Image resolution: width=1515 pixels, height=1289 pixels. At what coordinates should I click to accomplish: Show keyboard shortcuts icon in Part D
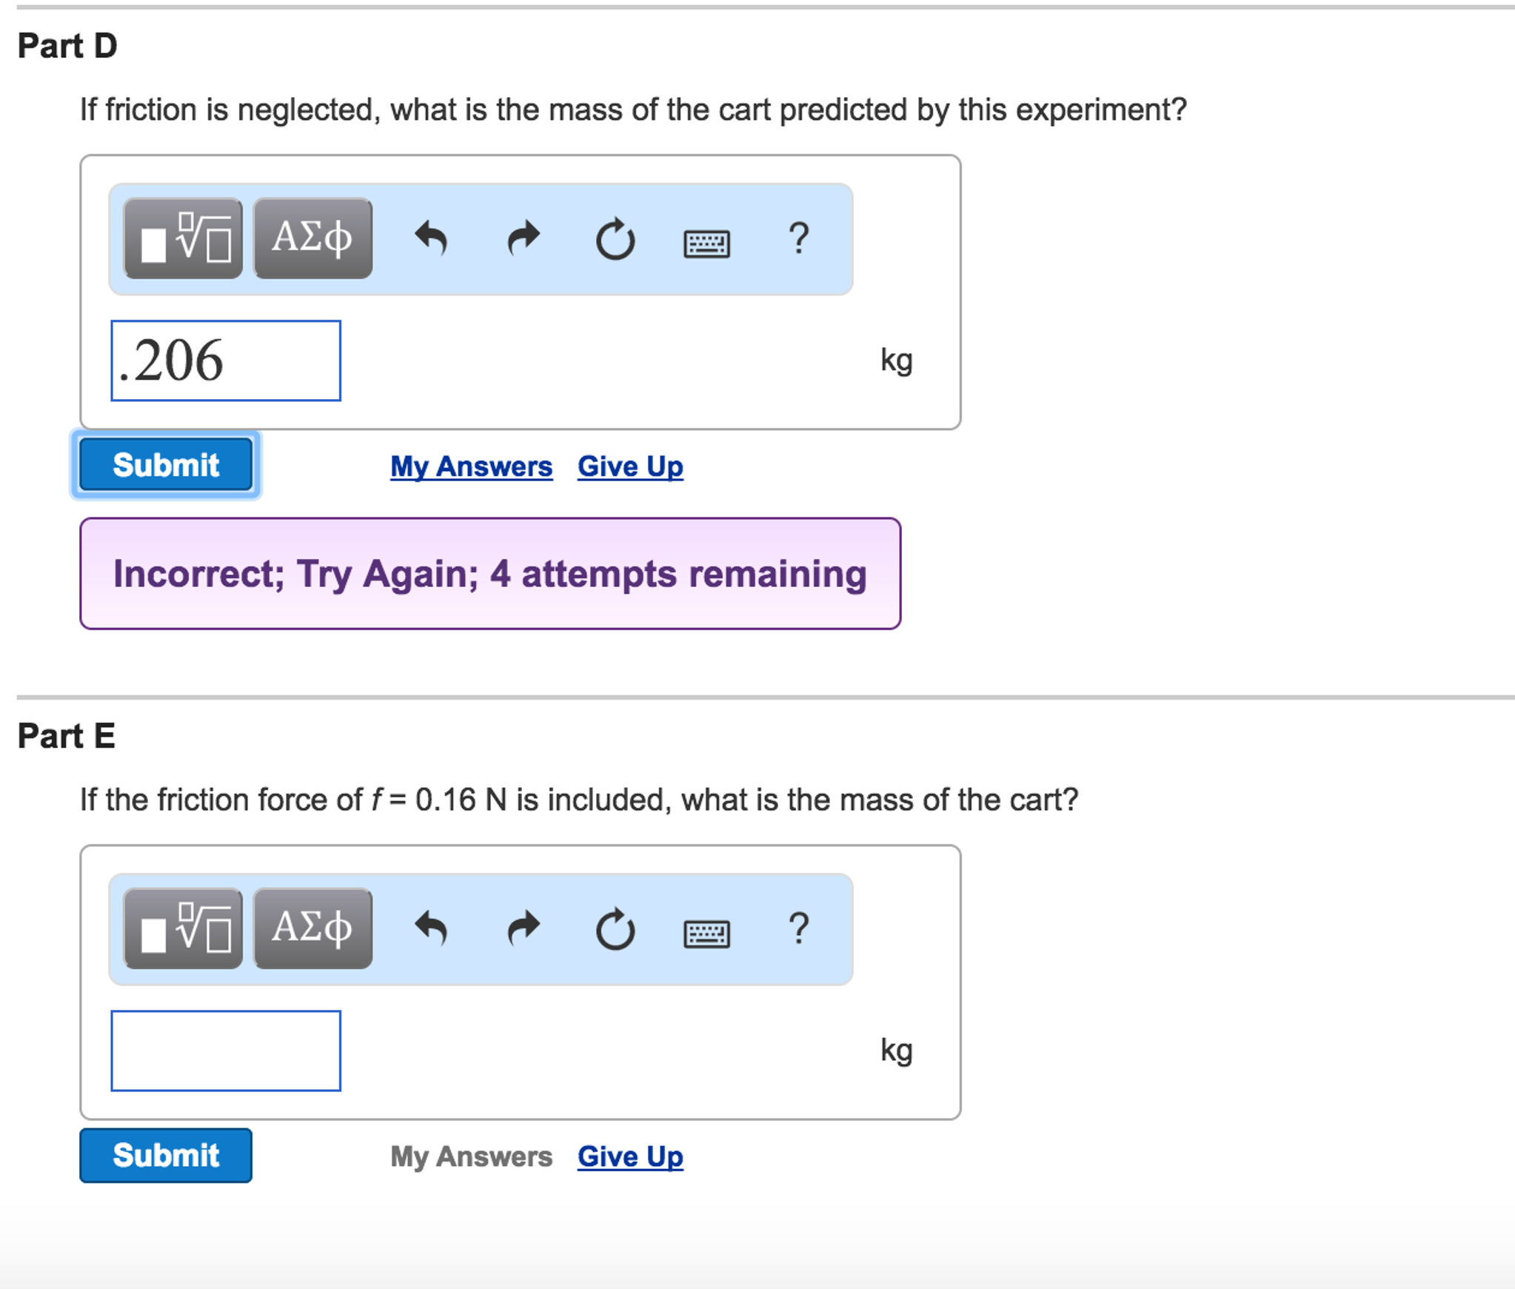click(x=706, y=243)
